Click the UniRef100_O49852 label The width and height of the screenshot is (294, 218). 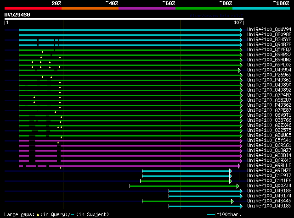(x=269, y=90)
